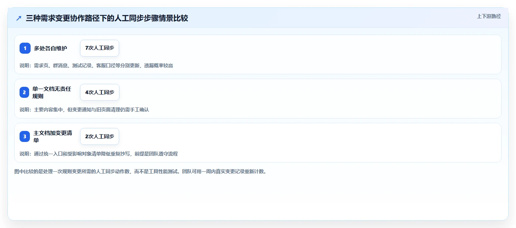Click the arrow icon beside the title
This screenshot has height=228, width=516.
pyautogui.click(x=19, y=18)
